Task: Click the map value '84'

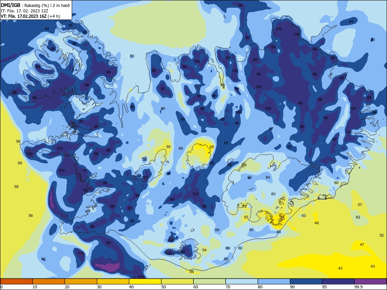Action: pos(268,177)
